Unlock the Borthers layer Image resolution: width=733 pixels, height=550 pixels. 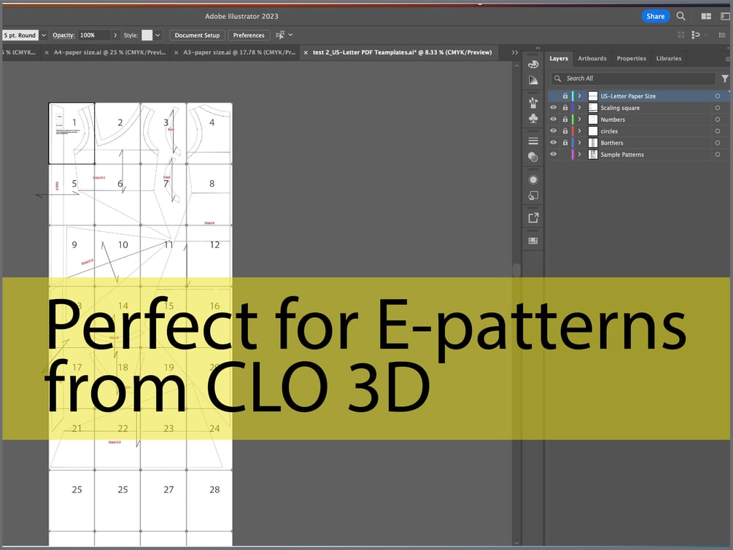(565, 143)
